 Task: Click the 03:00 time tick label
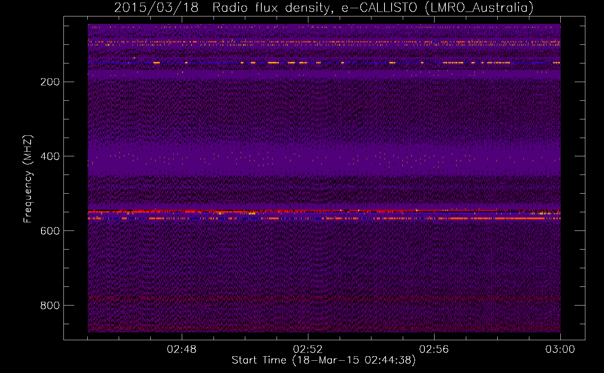tap(560, 350)
